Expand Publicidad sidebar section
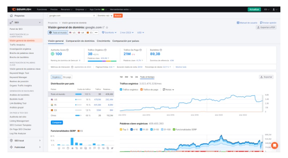The height and width of the screenshot is (158, 288). coord(40,147)
